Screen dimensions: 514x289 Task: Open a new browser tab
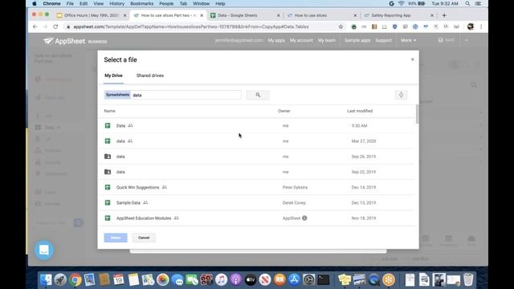pos(444,15)
